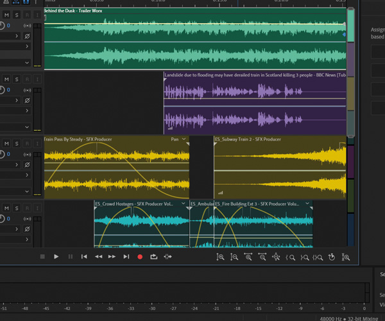The image size is (385, 321).
Task: Expand ES_Crowd Hostages clip envelope dropdown
Action: [x=184, y=204]
